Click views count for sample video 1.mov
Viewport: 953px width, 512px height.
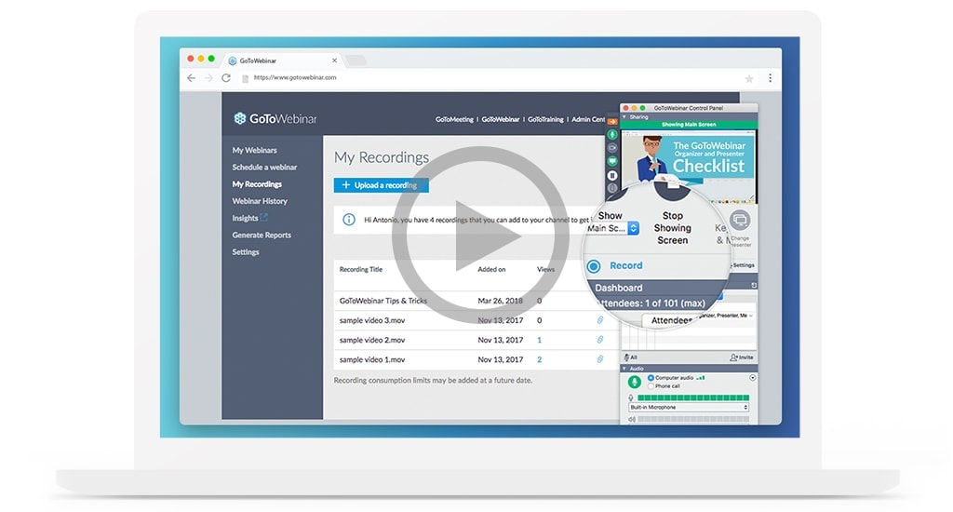coord(539,359)
